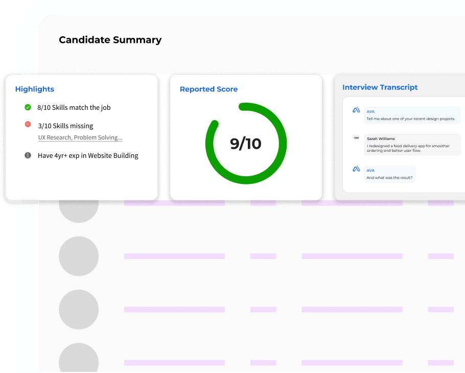
Task: Open the Interview Transcript section header
Action: point(380,87)
